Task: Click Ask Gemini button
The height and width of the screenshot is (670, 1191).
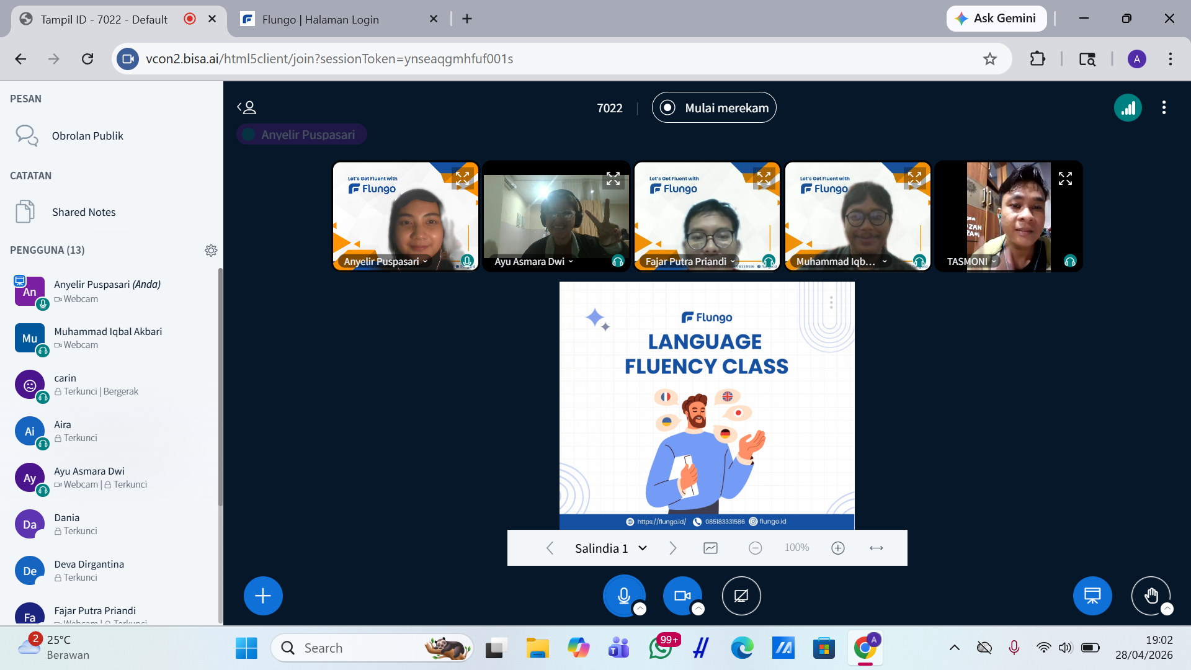Action: [x=996, y=19]
